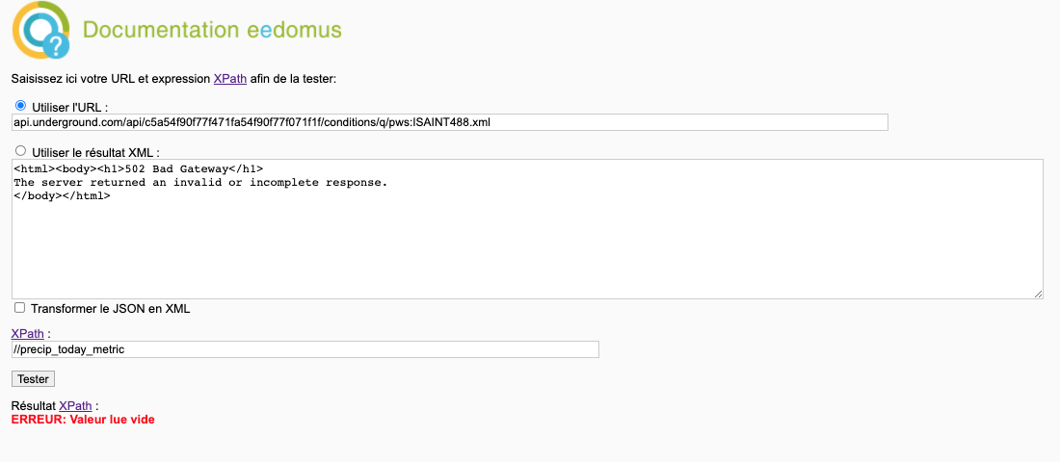
Task: Click the "Utiliser l'URL :" label text
Action: [x=69, y=107]
